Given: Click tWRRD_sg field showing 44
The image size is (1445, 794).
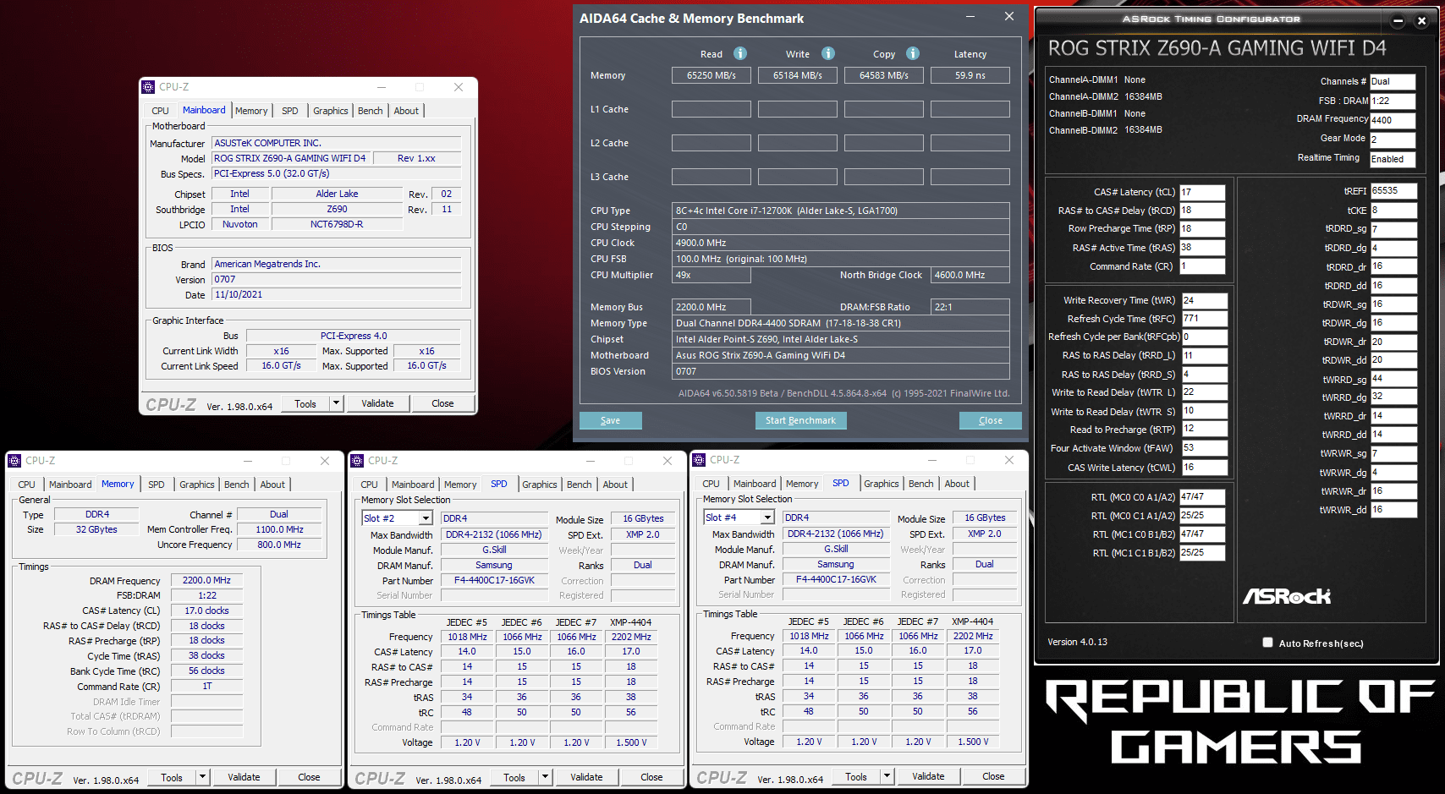Looking at the screenshot, I should click(x=1393, y=379).
